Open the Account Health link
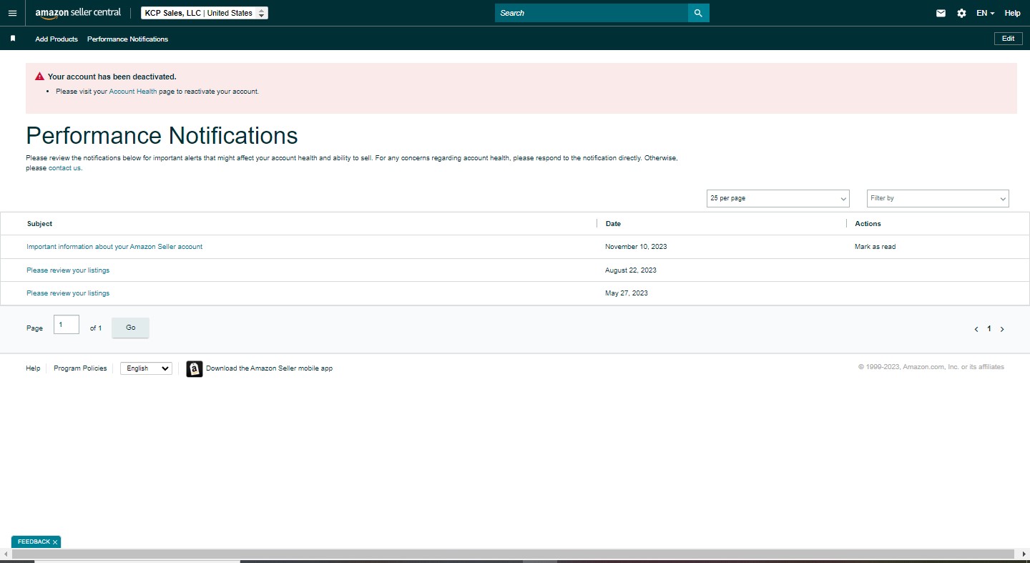Image resolution: width=1030 pixels, height=563 pixels. pyautogui.click(x=133, y=92)
